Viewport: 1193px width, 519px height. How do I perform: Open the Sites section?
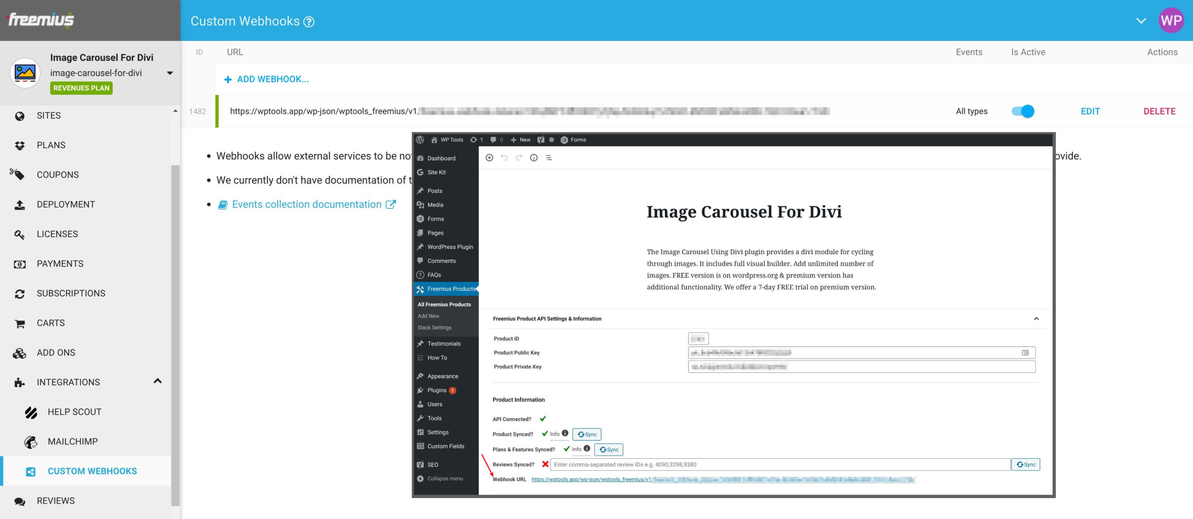pos(48,116)
